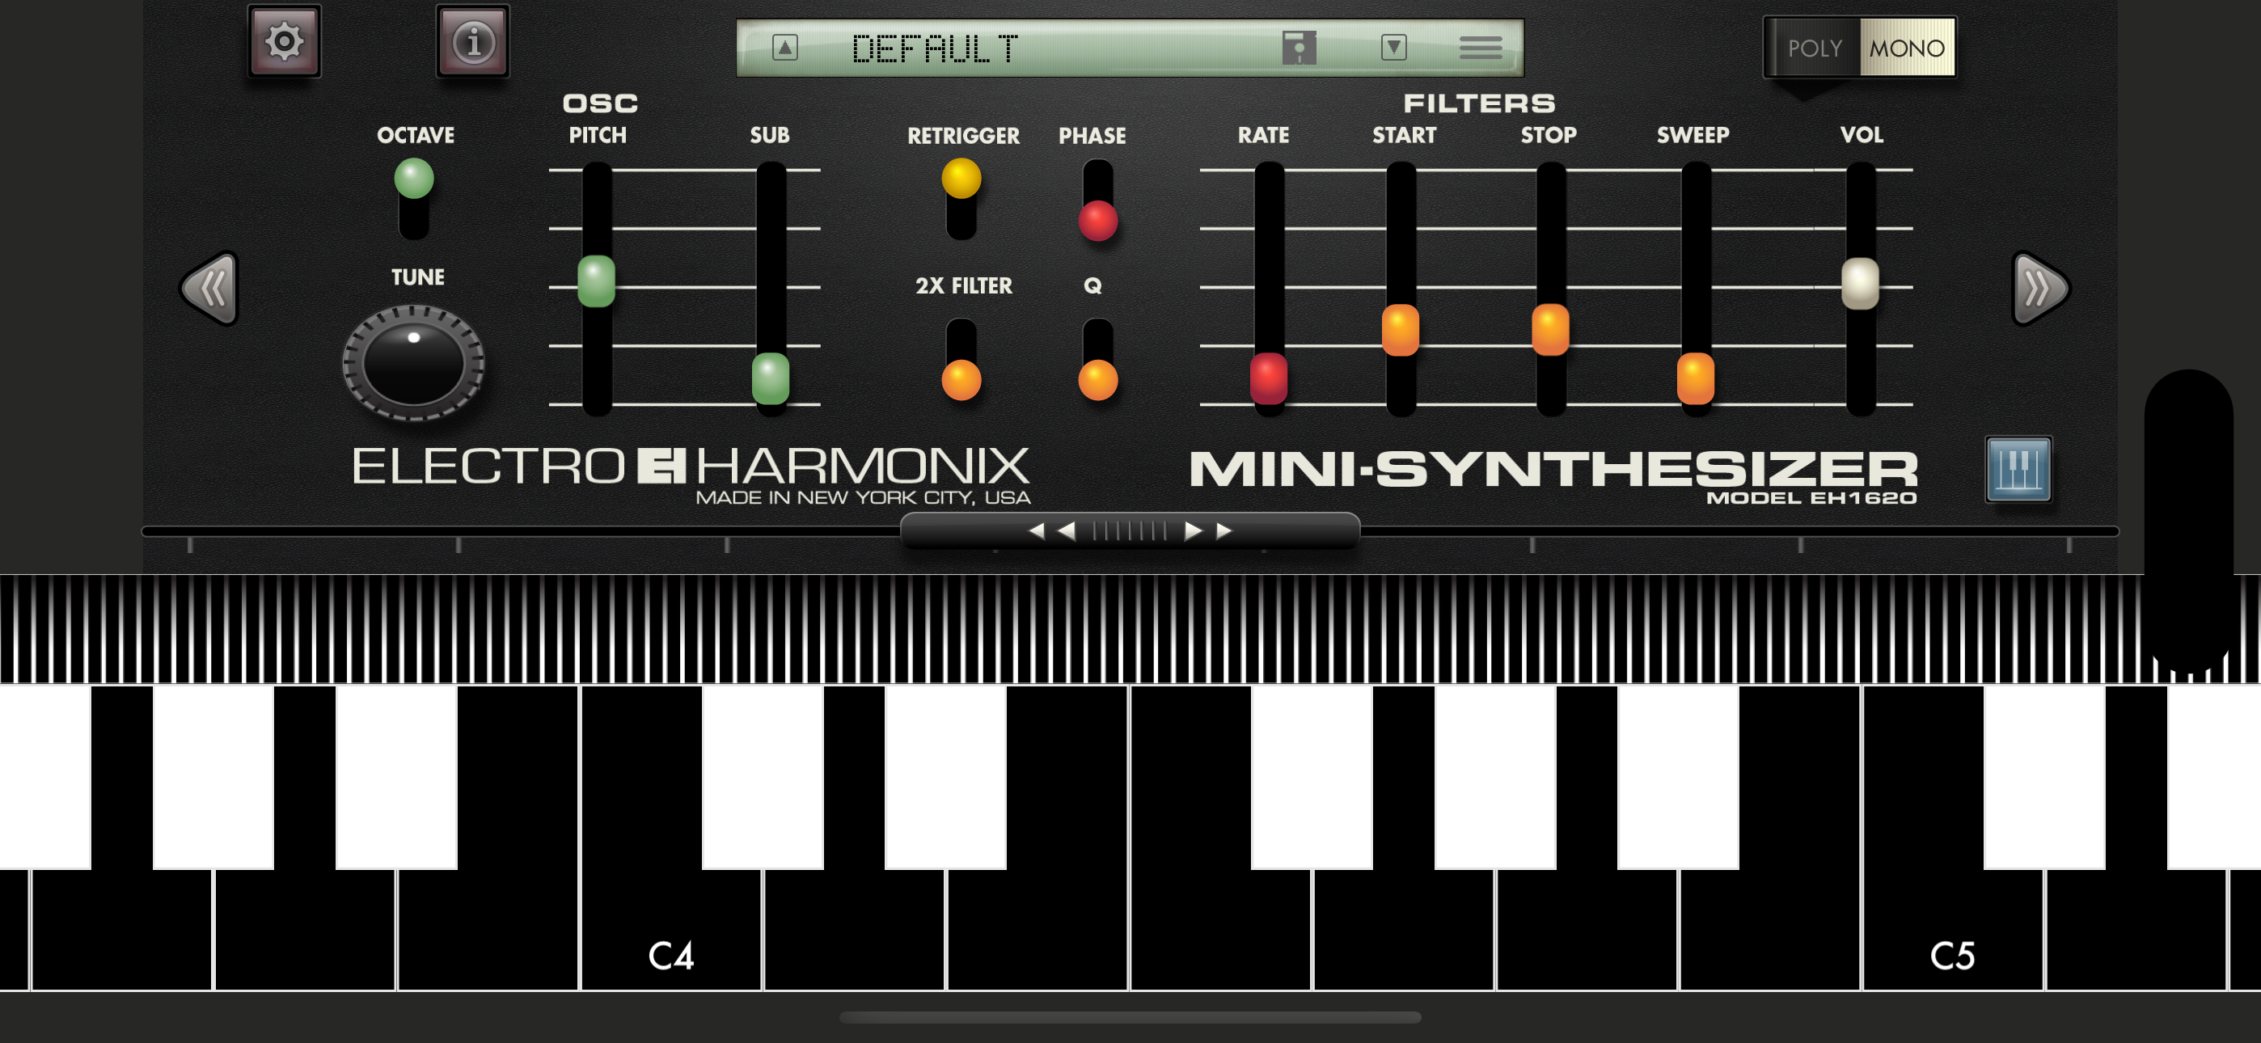
Task: Shift keyboard left one step
Action: click(1067, 530)
